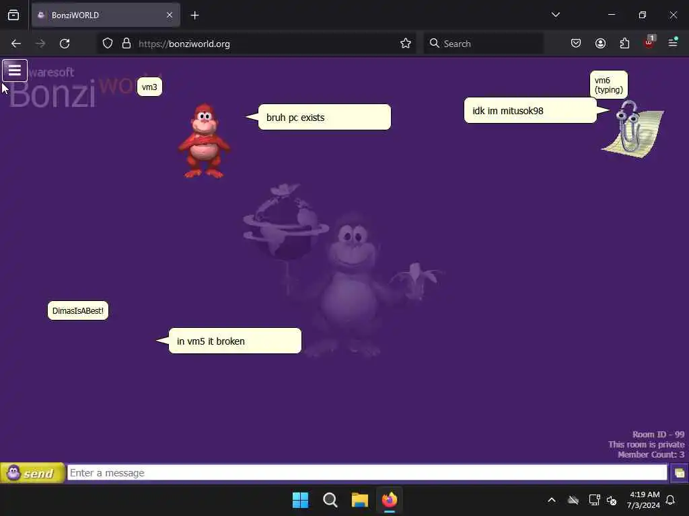689x516 pixels.
Task: Show hidden system tray icons
Action: [552, 500]
